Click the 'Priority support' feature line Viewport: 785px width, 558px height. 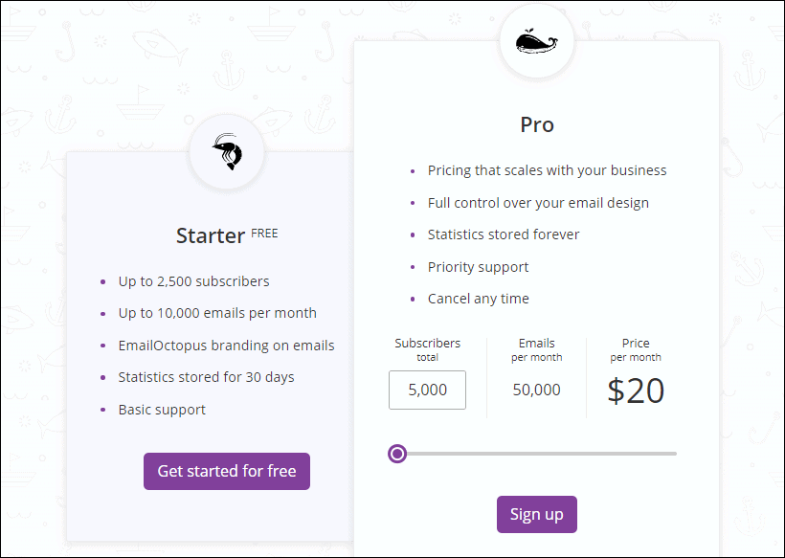click(478, 267)
